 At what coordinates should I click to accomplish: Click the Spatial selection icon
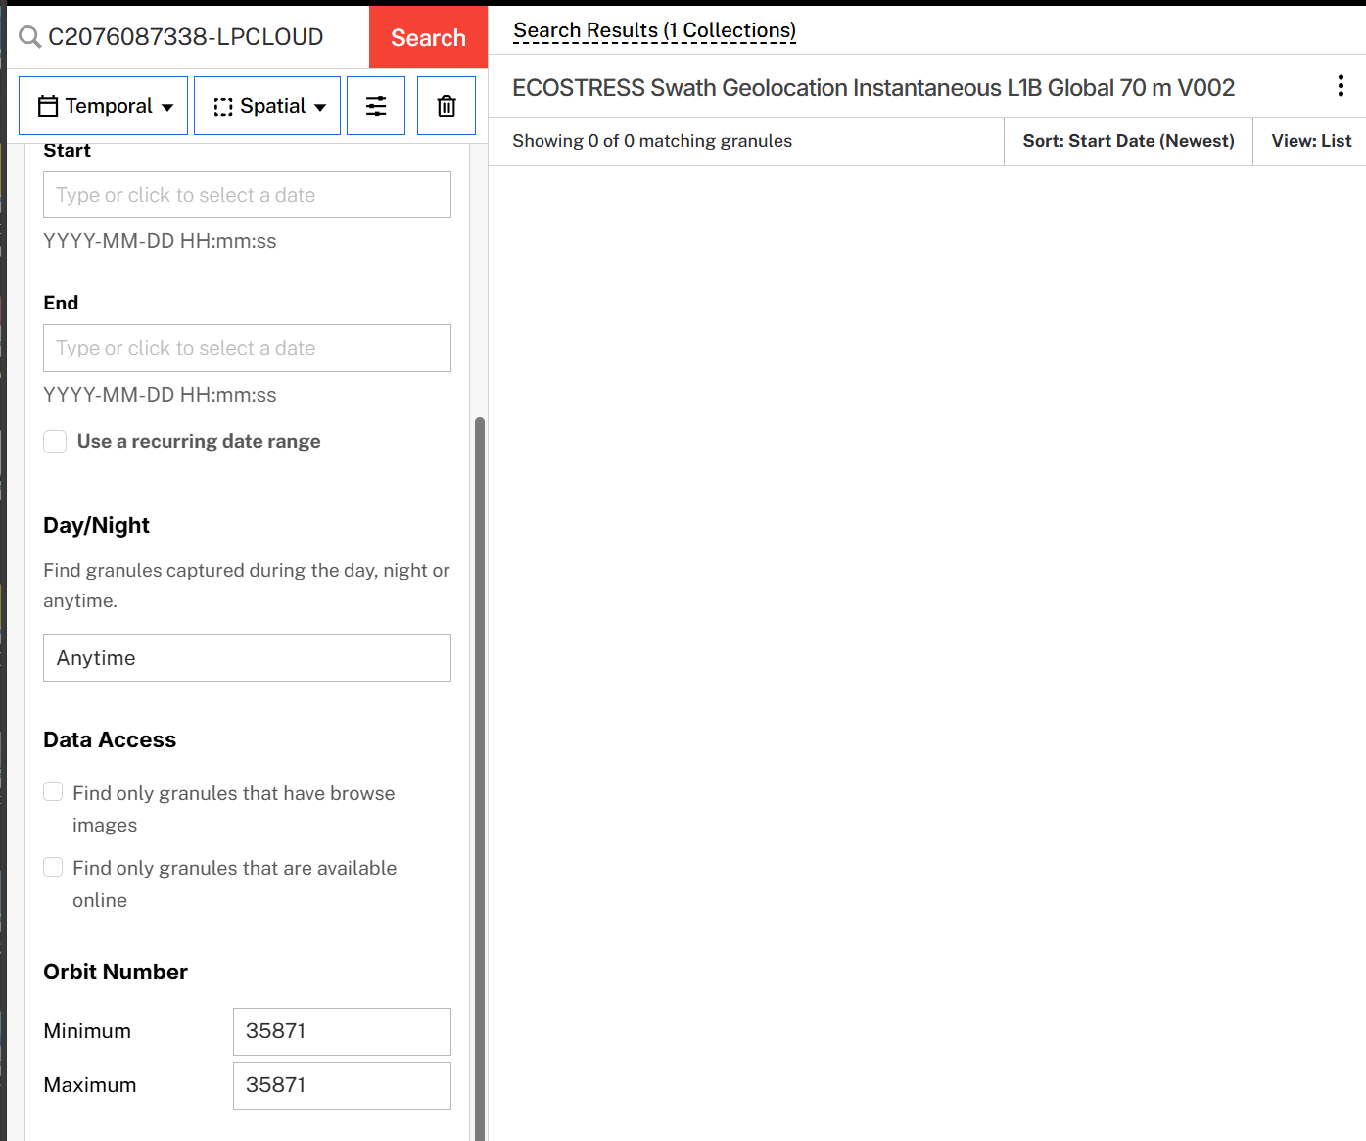pyautogui.click(x=225, y=105)
